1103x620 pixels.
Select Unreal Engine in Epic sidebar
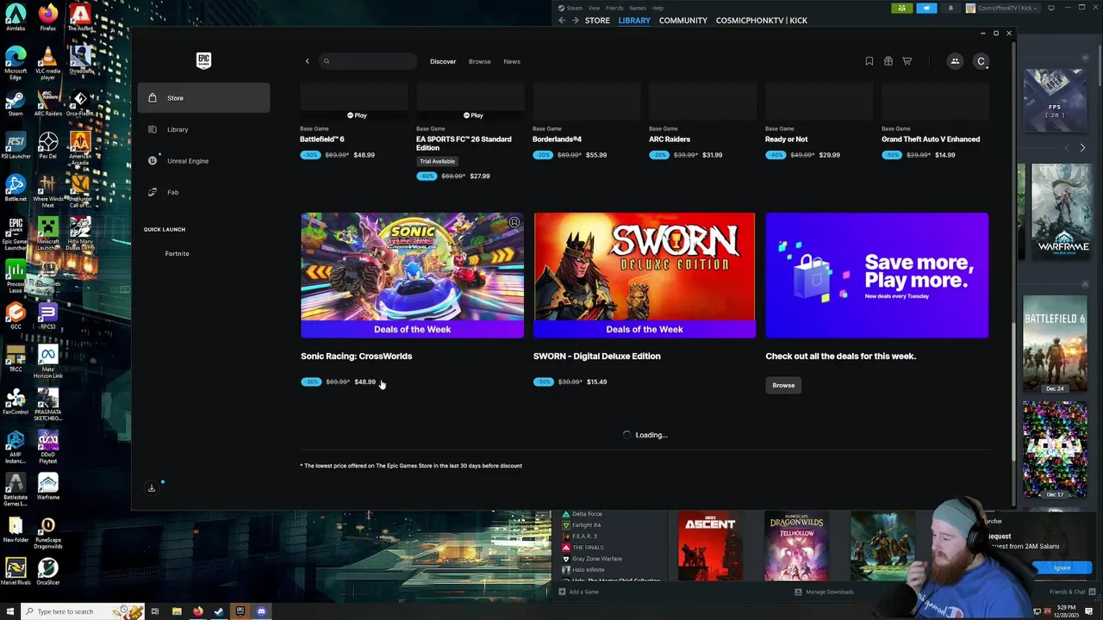point(203,161)
